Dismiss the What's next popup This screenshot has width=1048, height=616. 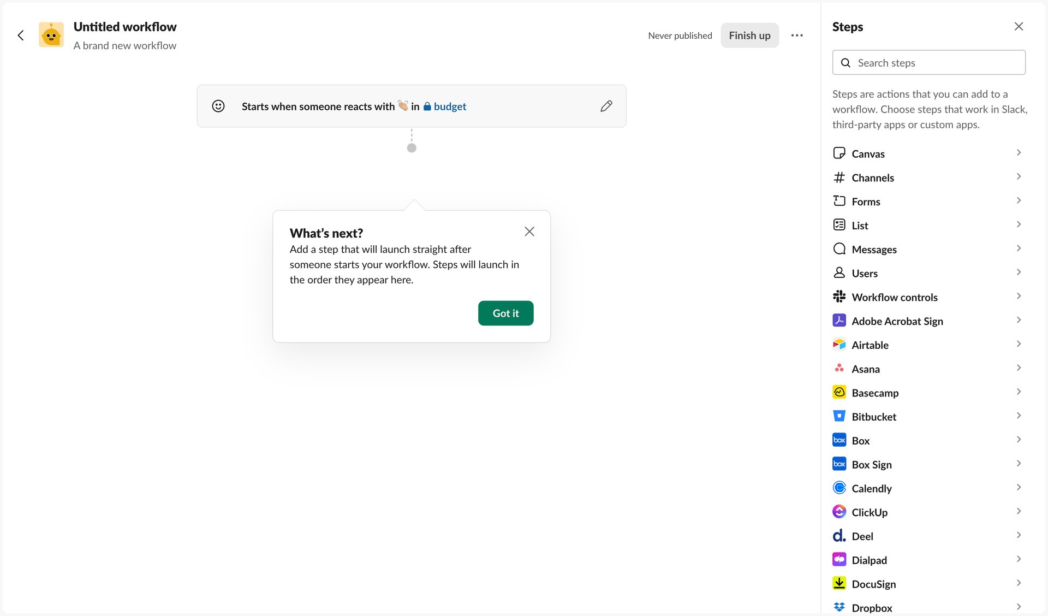coord(529,232)
